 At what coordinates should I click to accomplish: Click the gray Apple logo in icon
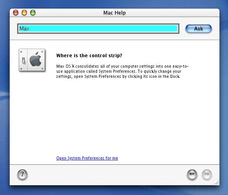[x=35, y=59]
